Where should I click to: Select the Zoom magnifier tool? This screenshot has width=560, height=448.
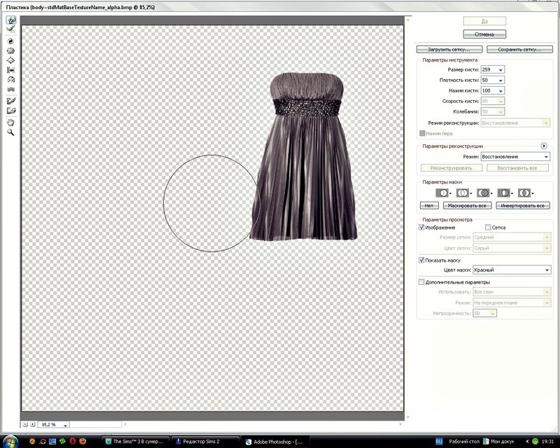tap(11, 132)
